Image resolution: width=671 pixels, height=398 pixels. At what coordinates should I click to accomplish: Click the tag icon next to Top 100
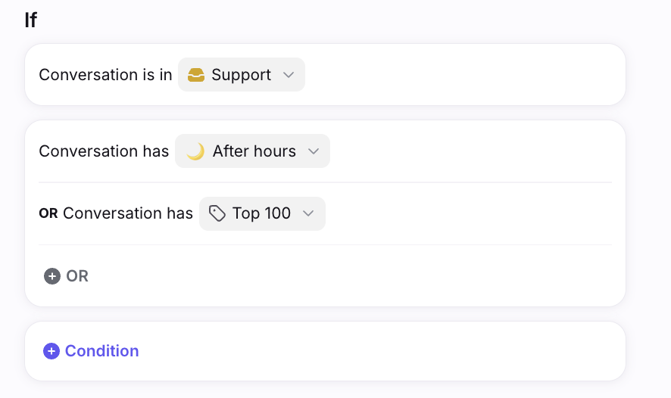click(217, 213)
